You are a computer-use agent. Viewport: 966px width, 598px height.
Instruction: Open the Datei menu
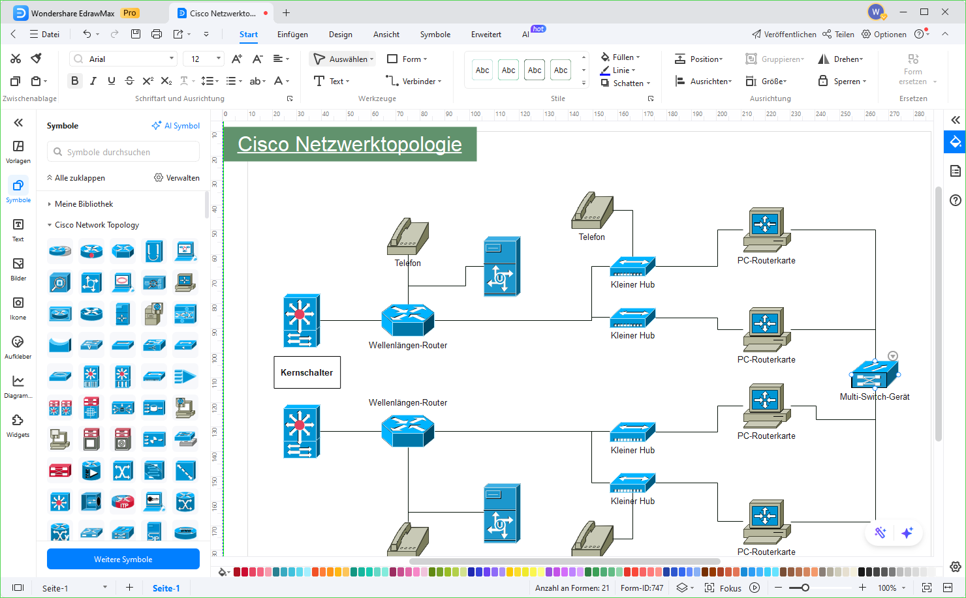(44, 34)
